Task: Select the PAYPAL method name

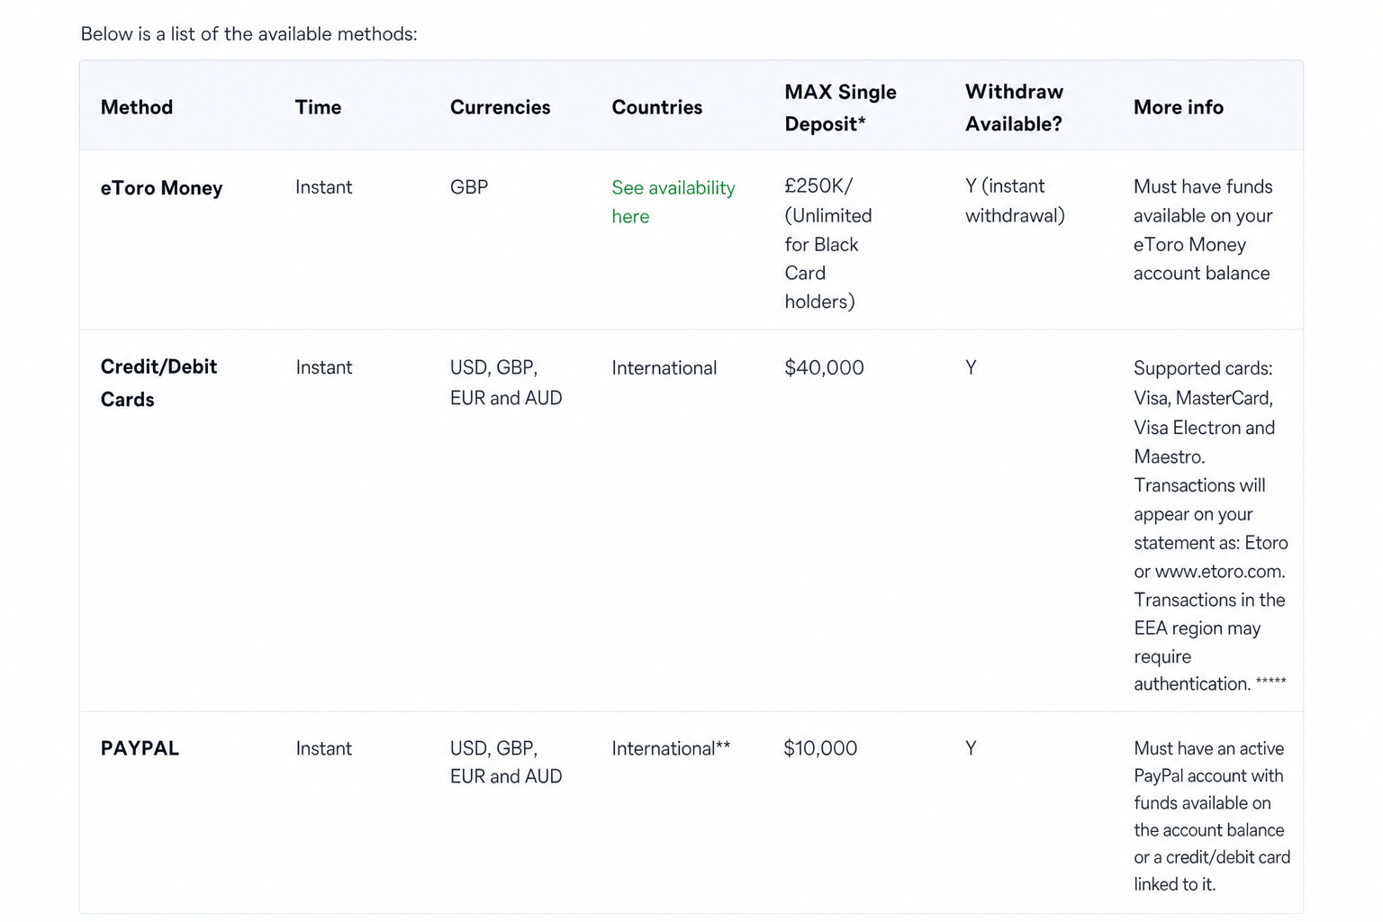Action: coord(140,748)
